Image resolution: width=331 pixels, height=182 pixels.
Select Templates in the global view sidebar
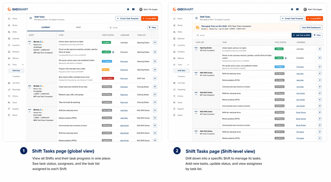click(16, 77)
